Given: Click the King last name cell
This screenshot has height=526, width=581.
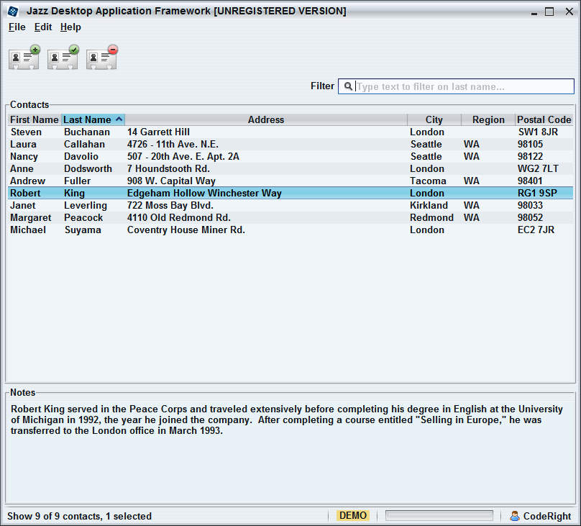Looking at the screenshot, I should [74, 193].
